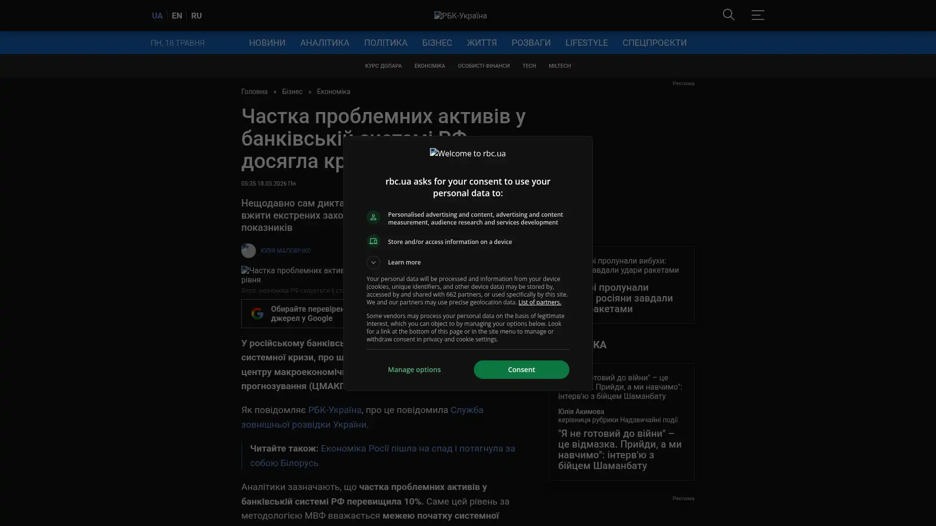
Task: Open the НОВИНИ menu
Action: [x=267, y=43]
